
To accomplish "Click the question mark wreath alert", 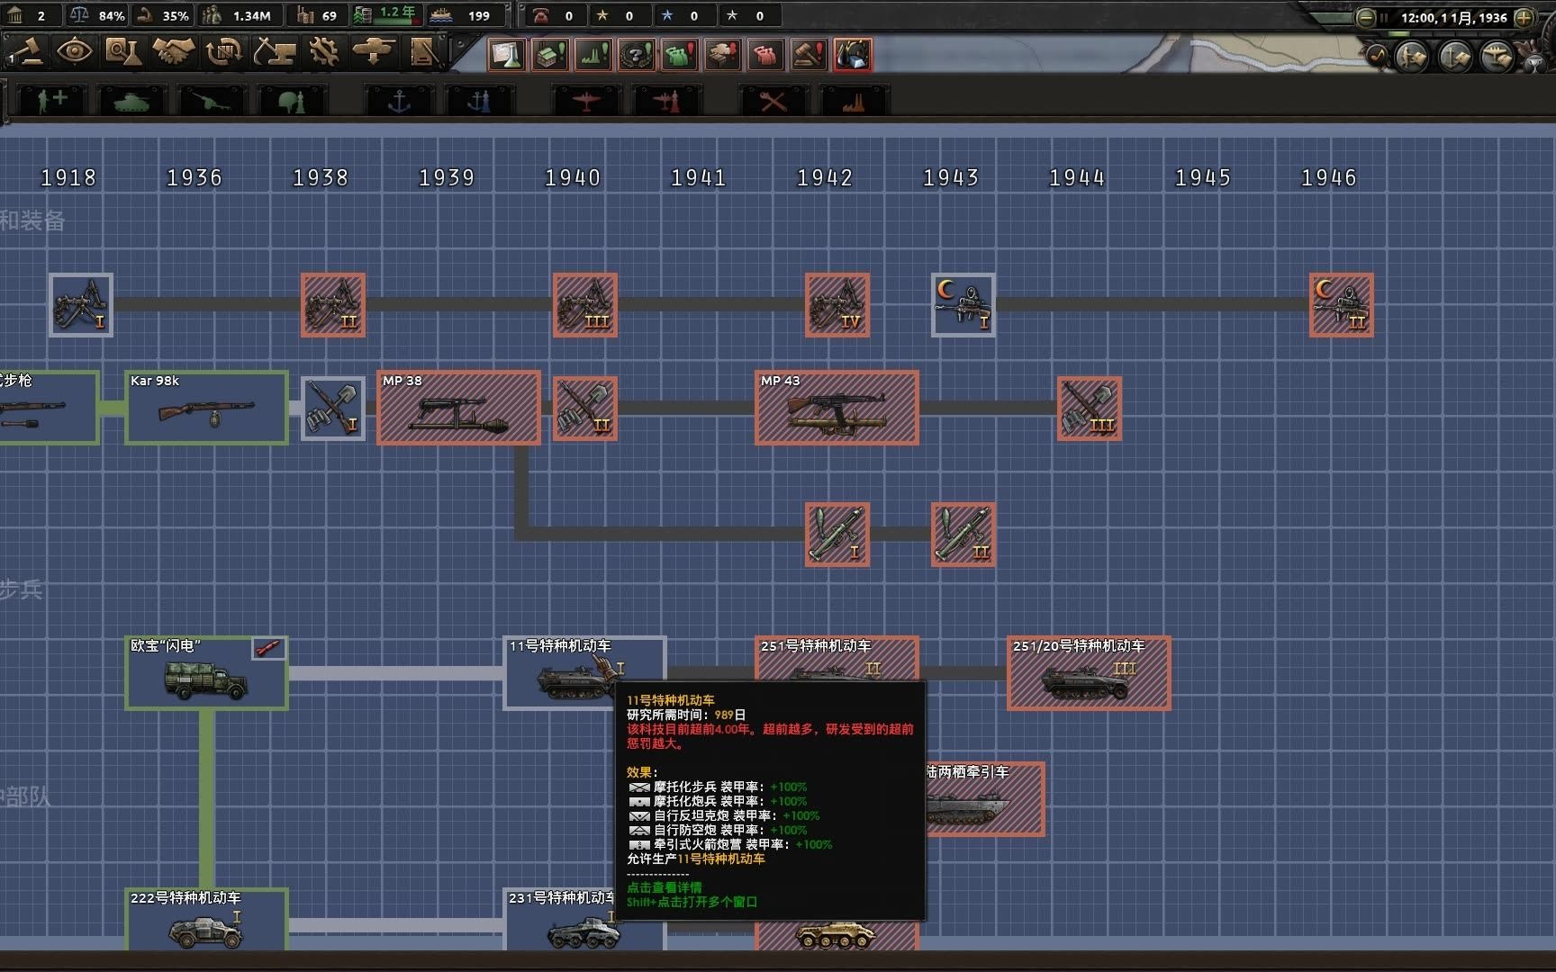I will [637, 55].
